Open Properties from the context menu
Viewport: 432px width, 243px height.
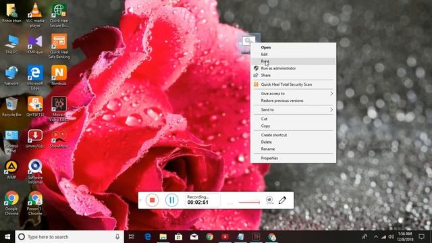click(293, 158)
